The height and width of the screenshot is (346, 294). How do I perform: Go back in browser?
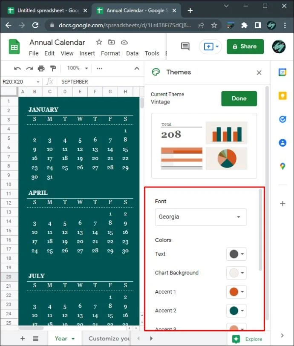9,25
